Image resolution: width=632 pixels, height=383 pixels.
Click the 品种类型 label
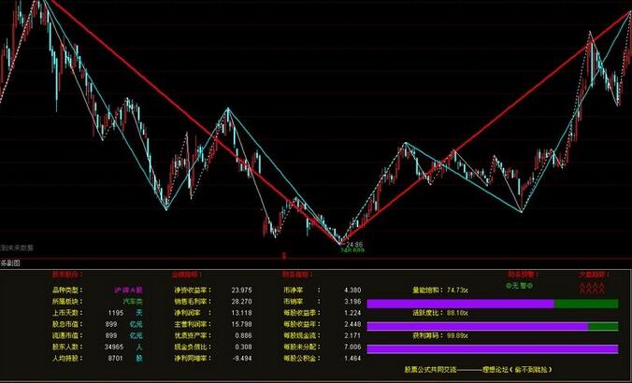(65, 290)
